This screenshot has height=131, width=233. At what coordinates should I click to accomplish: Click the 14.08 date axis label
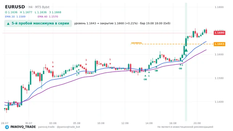coord(149,123)
